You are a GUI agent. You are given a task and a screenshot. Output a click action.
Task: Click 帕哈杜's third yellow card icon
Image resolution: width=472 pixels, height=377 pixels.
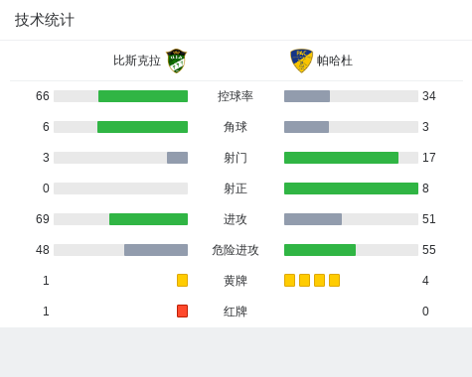319,280
